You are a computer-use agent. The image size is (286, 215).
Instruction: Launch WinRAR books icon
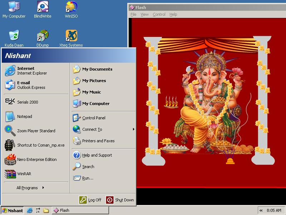coord(10,174)
